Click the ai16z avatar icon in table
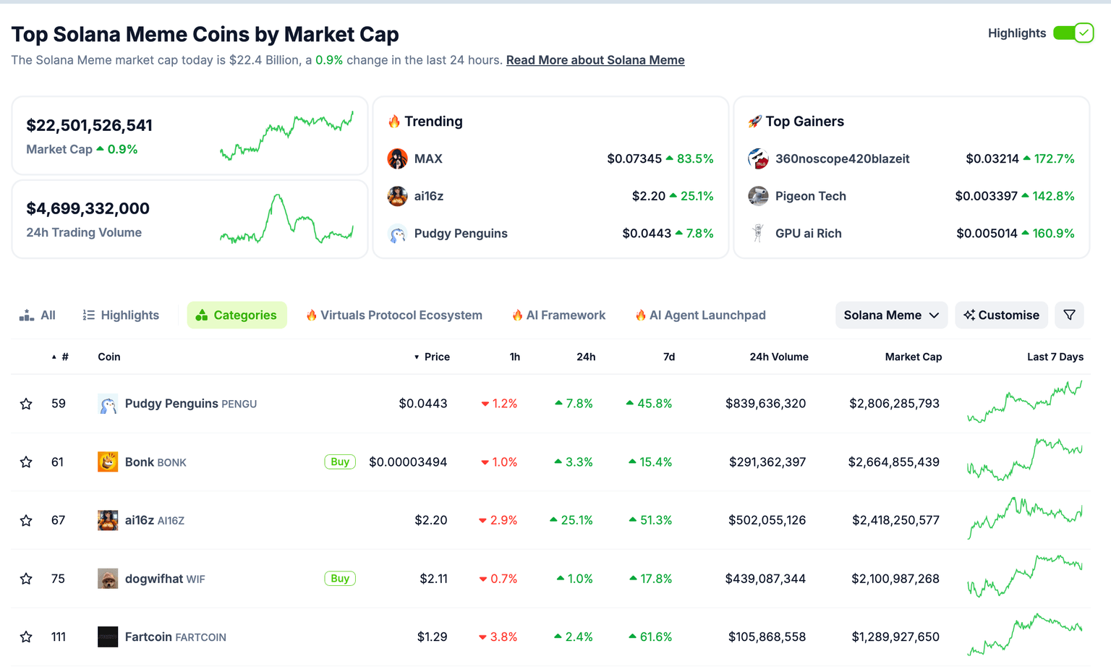1111x667 pixels. click(108, 520)
